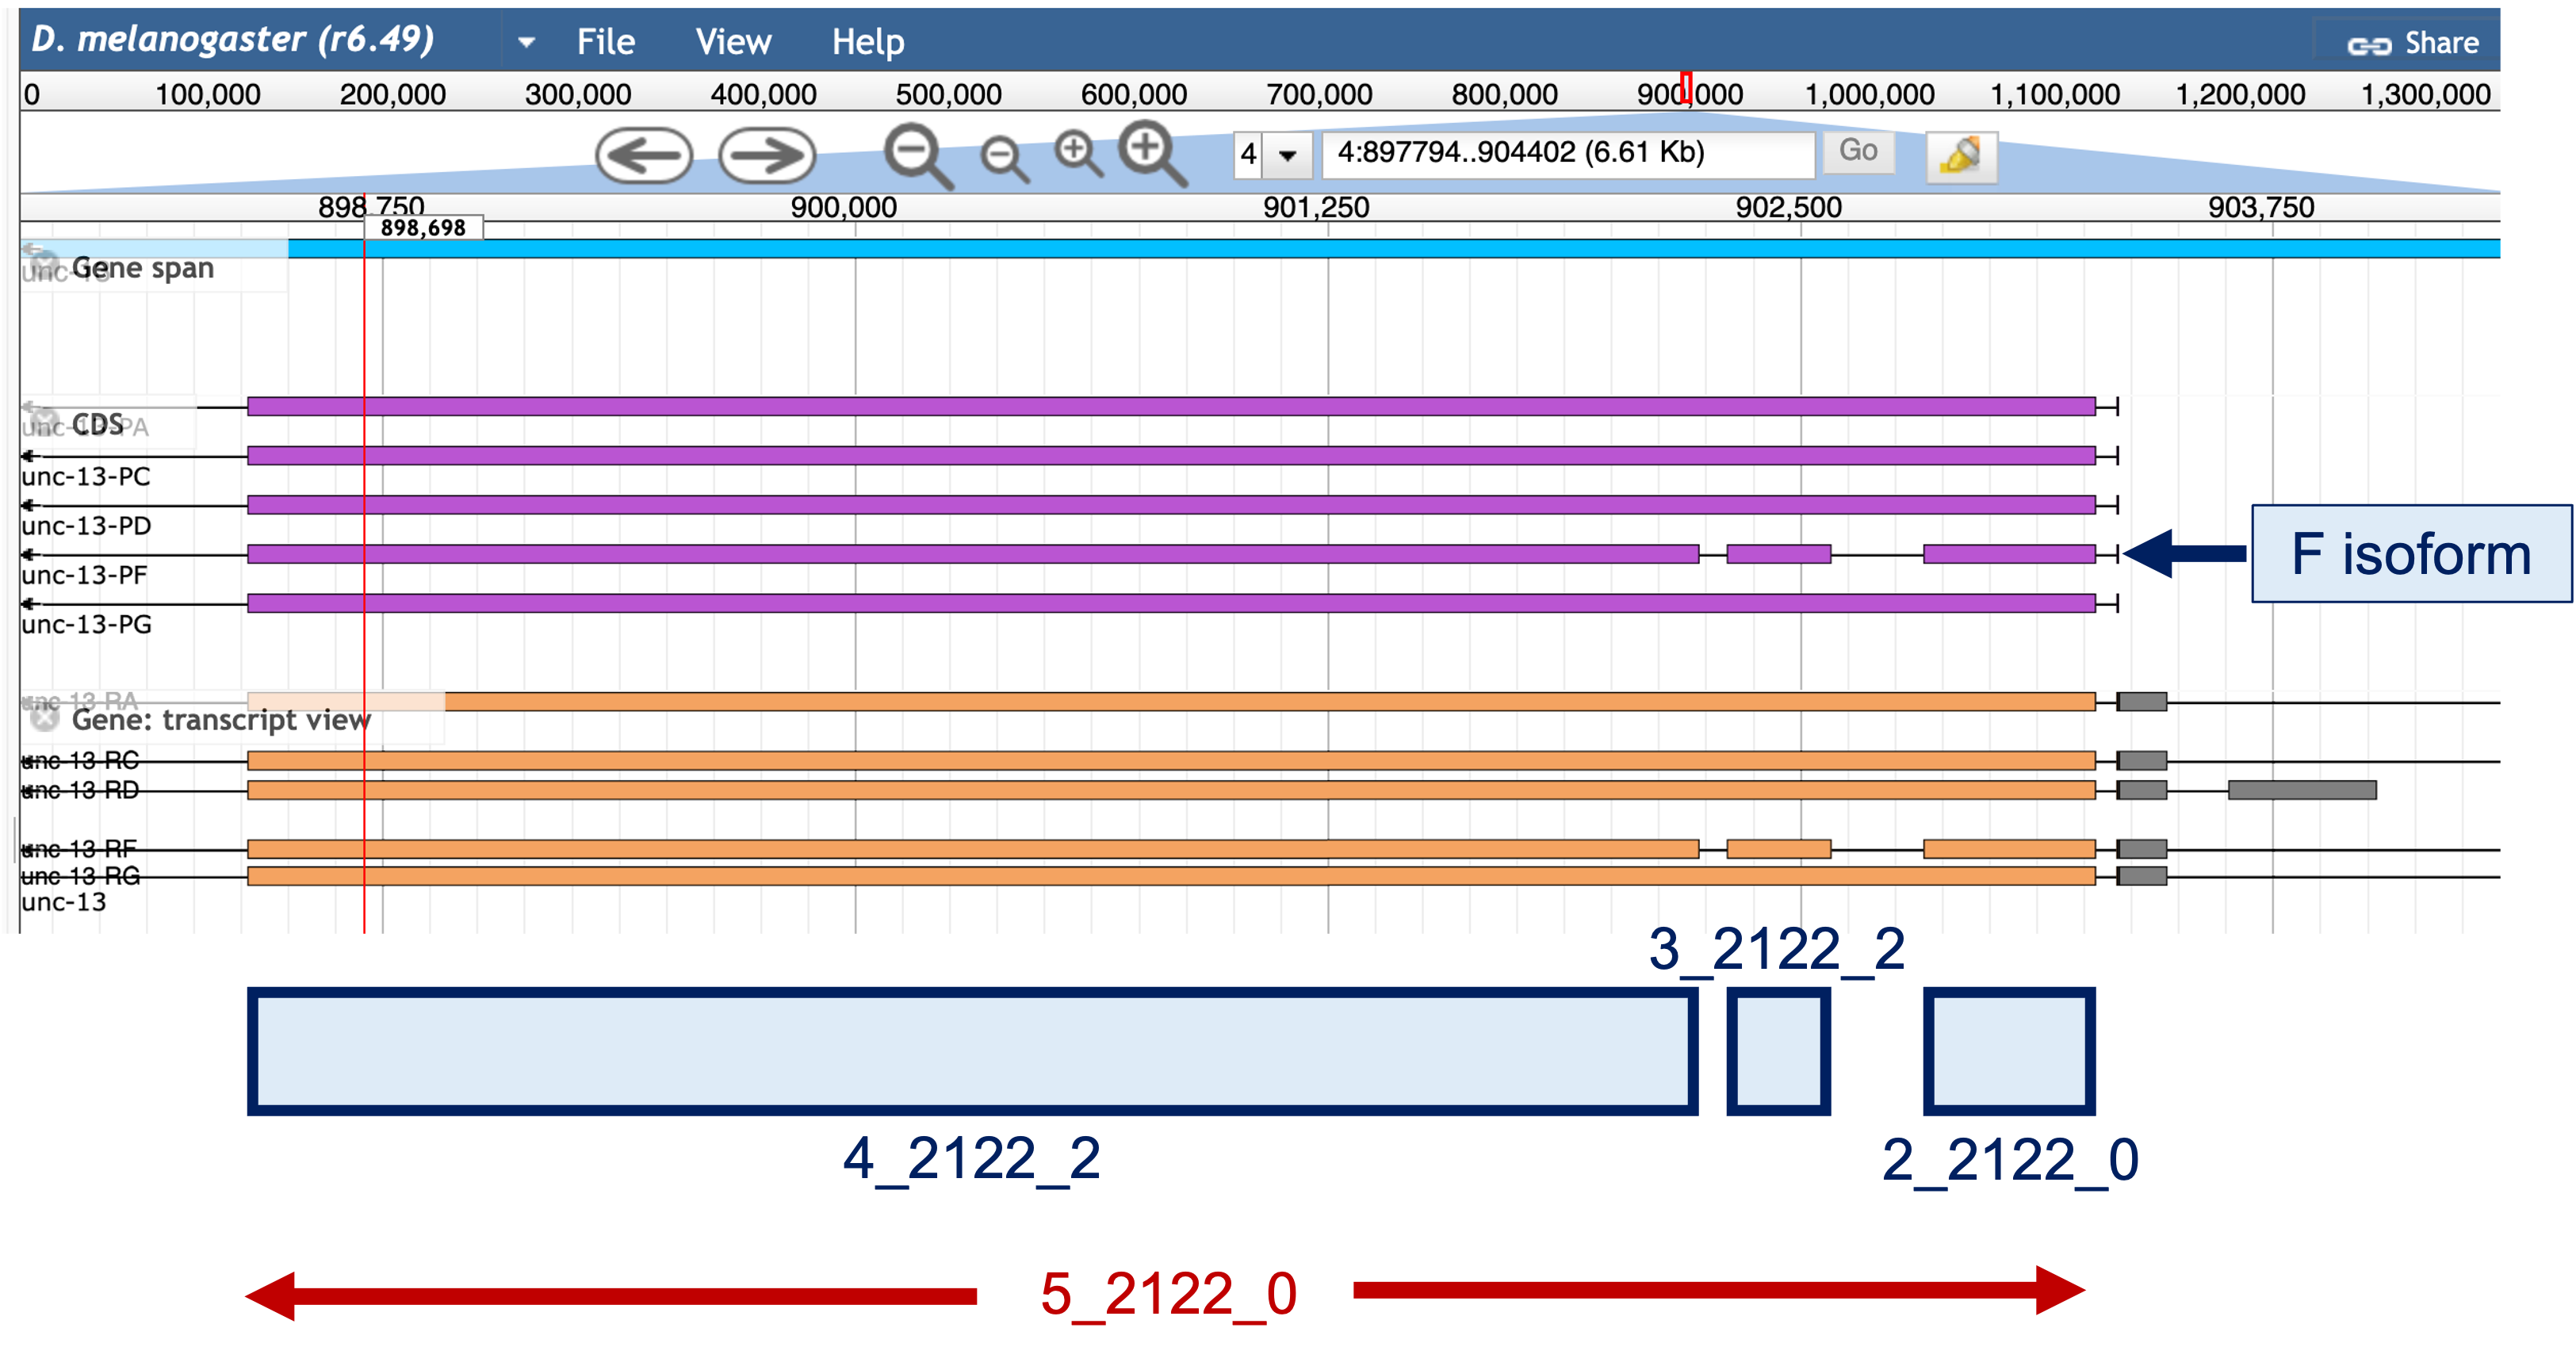The height and width of the screenshot is (1366, 2576).
Task: Select the unc-13-PD purple CDS feature
Action: pos(1171,505)
